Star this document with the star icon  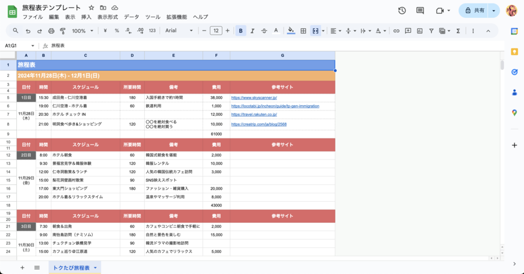coord(92,8)
